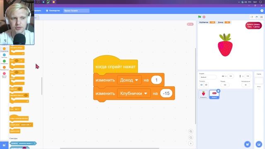Click the vertical workspace scrollbar
The height and width of the screenshot is (149, 265).
point(195,86)
